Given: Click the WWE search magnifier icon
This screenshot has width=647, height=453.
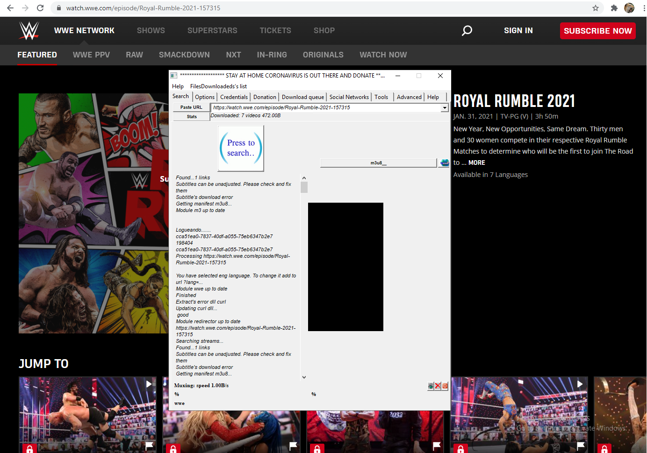Looking at the screenshot, I should pos(467,31).
